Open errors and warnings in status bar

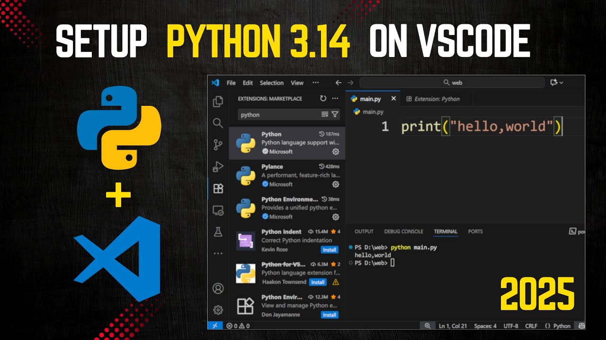click(x=238, y=326)
